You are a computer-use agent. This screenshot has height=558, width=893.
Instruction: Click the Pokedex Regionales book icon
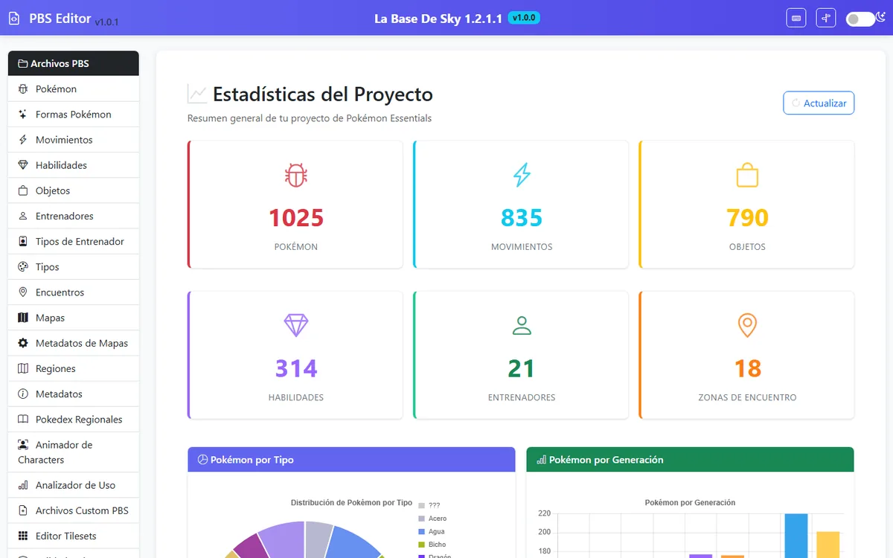(x=22, y=420)
